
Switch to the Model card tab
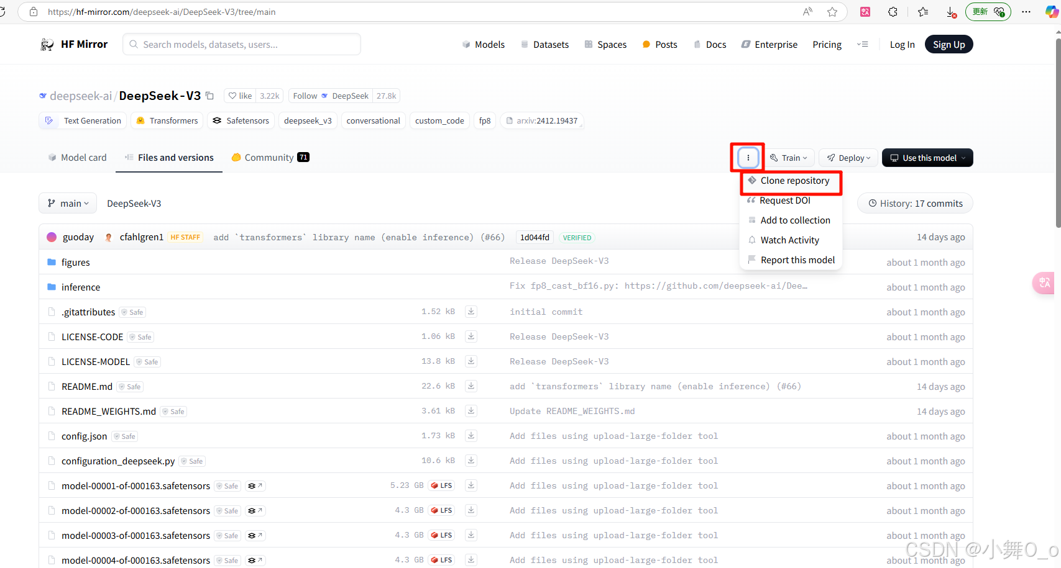76,157
